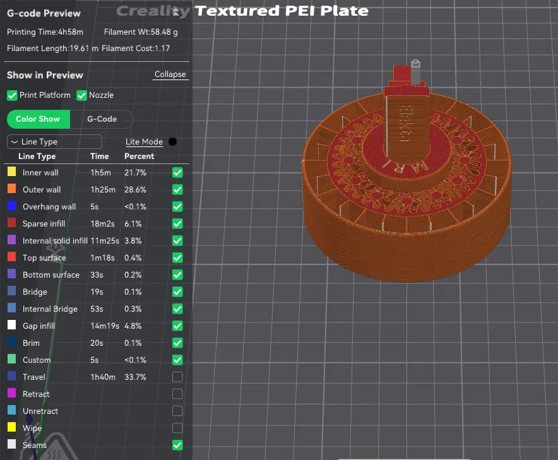Click the Show in Preview heading

tap(45, 75)
